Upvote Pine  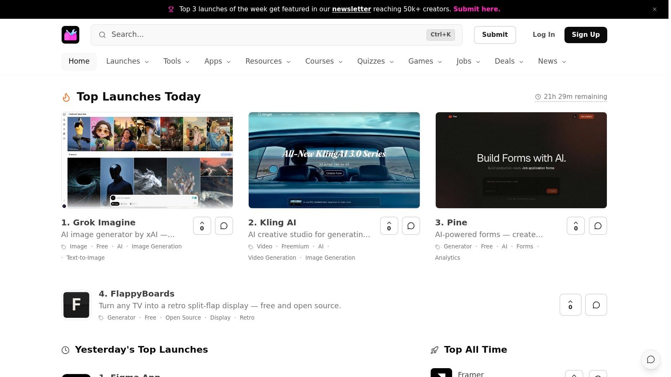coord(576,226)
